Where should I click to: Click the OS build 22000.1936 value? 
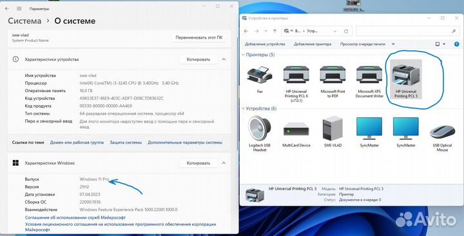point(90,202)
